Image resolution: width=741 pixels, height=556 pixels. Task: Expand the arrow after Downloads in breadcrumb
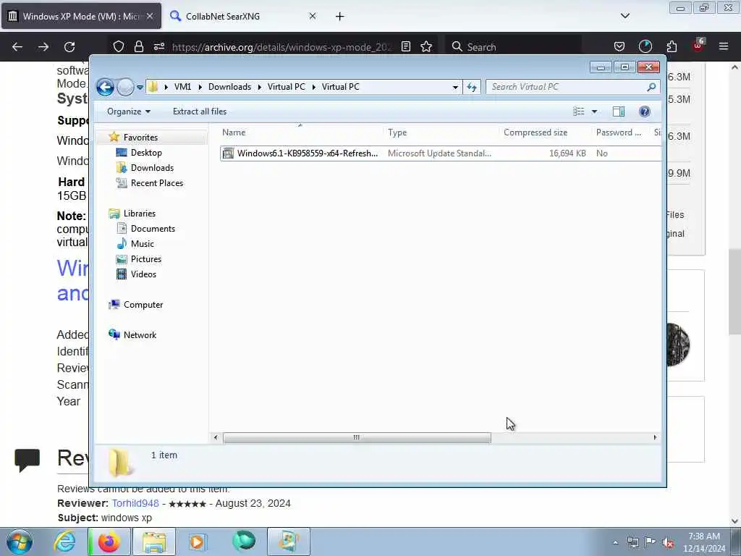[260, 87]
